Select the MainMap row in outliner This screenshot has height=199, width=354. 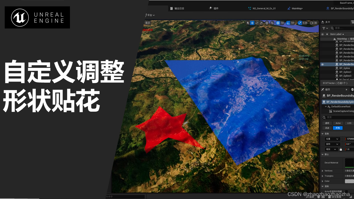337,39
